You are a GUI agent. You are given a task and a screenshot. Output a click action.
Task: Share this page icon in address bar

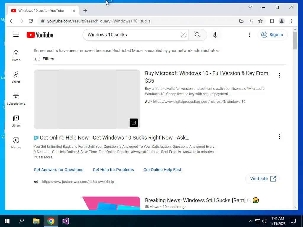251,21
